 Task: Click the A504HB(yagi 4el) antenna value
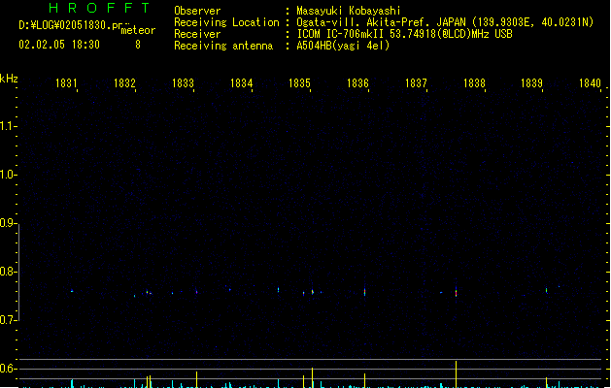(x=343, y=46)
